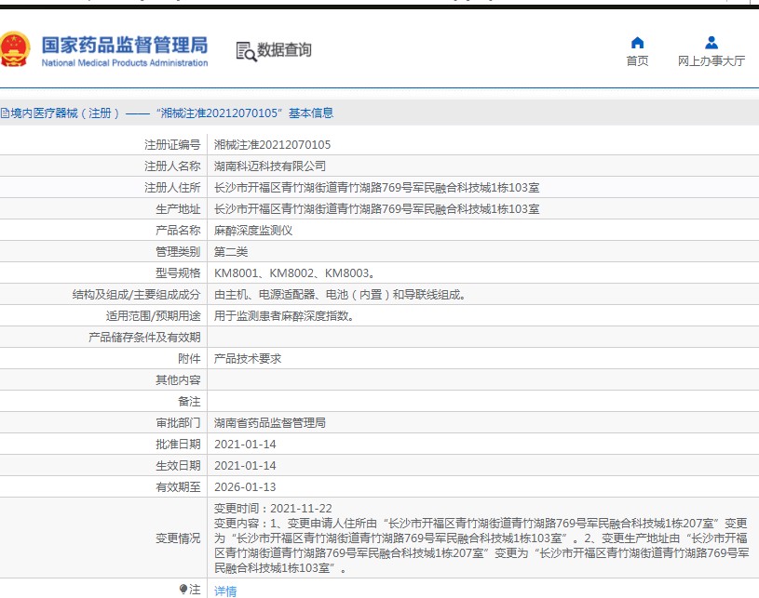Click the 注册证编号 label
Viewport: 759px width, 598px height.
pos(172,144)
